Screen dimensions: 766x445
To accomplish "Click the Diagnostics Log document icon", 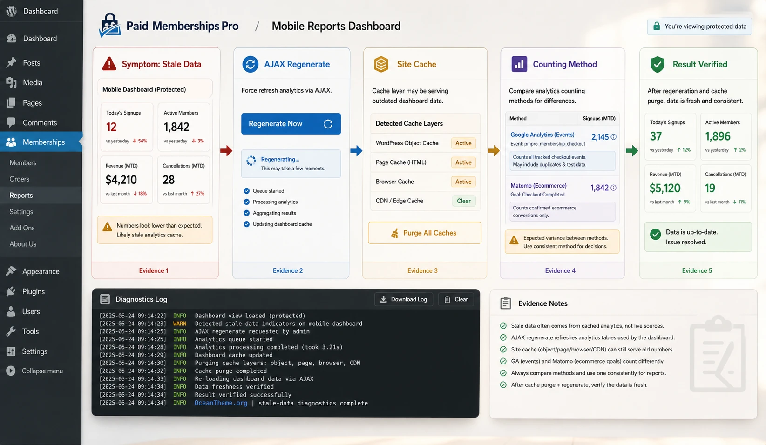I will tap(105, 299).
